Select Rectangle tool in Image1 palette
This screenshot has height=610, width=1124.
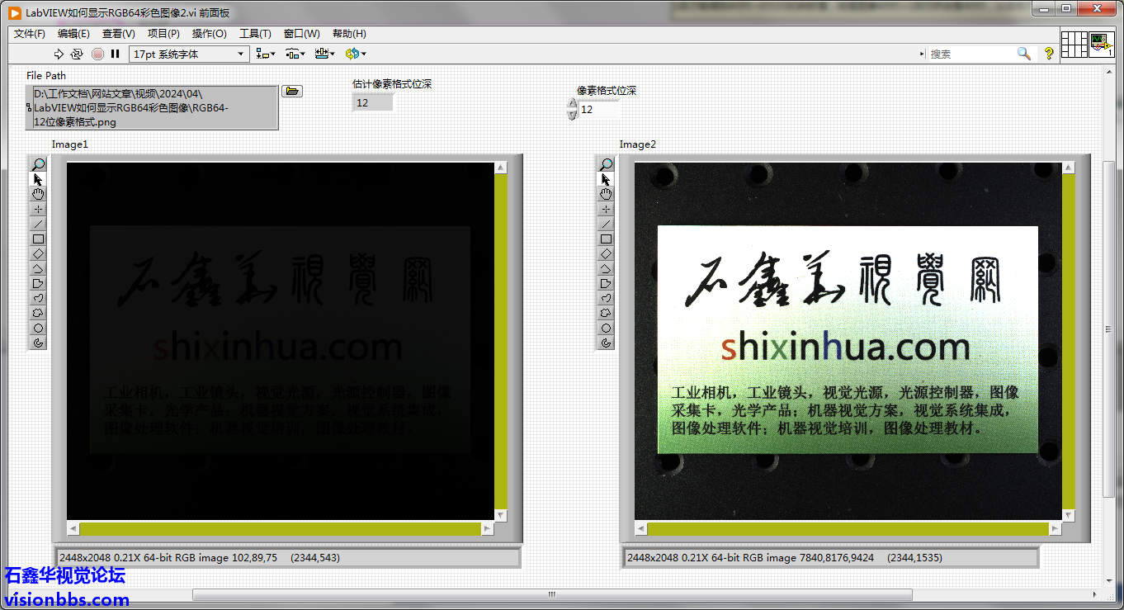coord(38,239)
